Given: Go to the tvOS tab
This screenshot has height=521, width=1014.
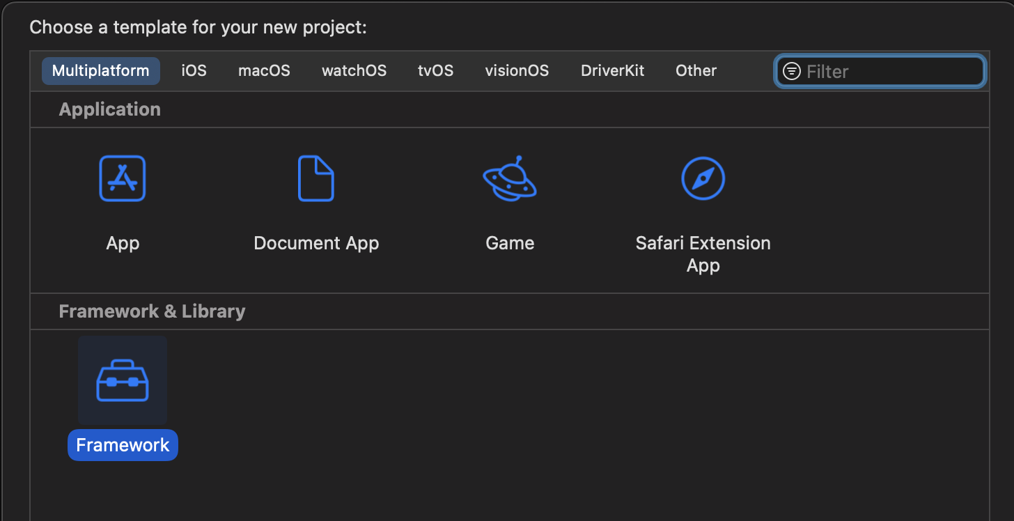Looking at the screenshot, I should 435,71.
